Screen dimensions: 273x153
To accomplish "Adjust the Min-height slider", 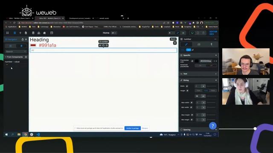I will (x=212, y=120).
